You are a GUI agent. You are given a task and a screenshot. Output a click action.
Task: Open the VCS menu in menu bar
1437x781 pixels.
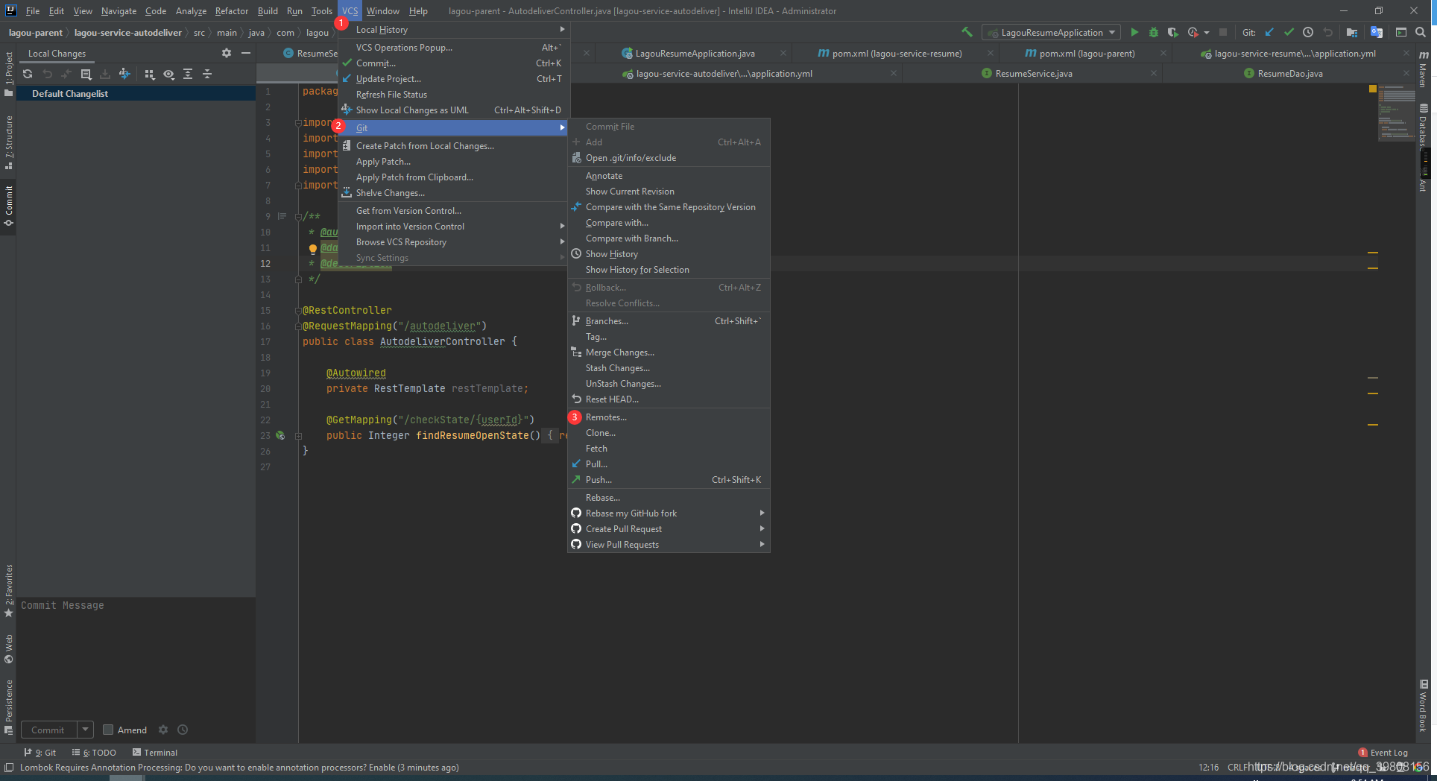[350, 10]
